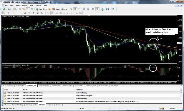This screenshot has width=184, height=111.
Task: Open the Charts menu
Action: [x=24, y=6]
